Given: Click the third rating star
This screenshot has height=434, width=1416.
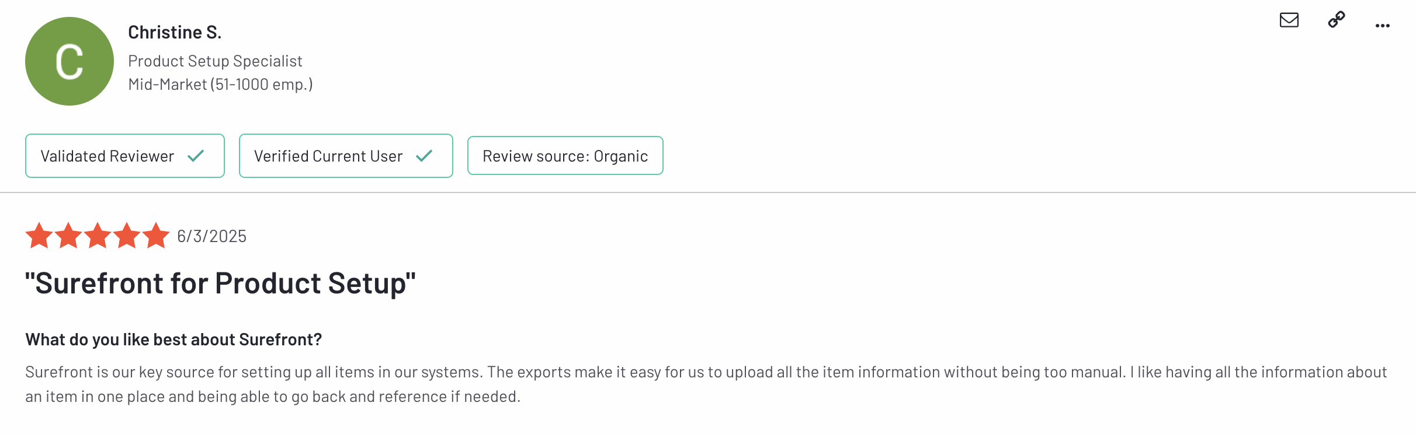Looking at the screenshot, I should tap(98, 236).
